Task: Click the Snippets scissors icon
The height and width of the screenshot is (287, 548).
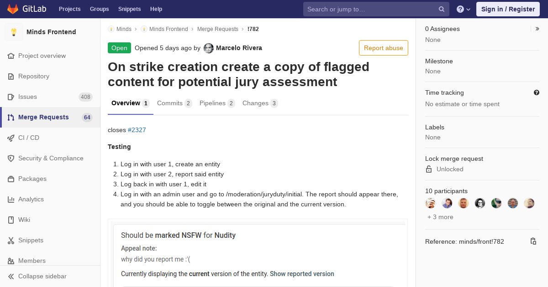Action: click(x=11, y=241)
